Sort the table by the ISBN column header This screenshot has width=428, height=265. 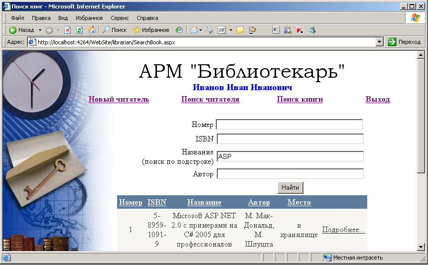click(156, 202)
